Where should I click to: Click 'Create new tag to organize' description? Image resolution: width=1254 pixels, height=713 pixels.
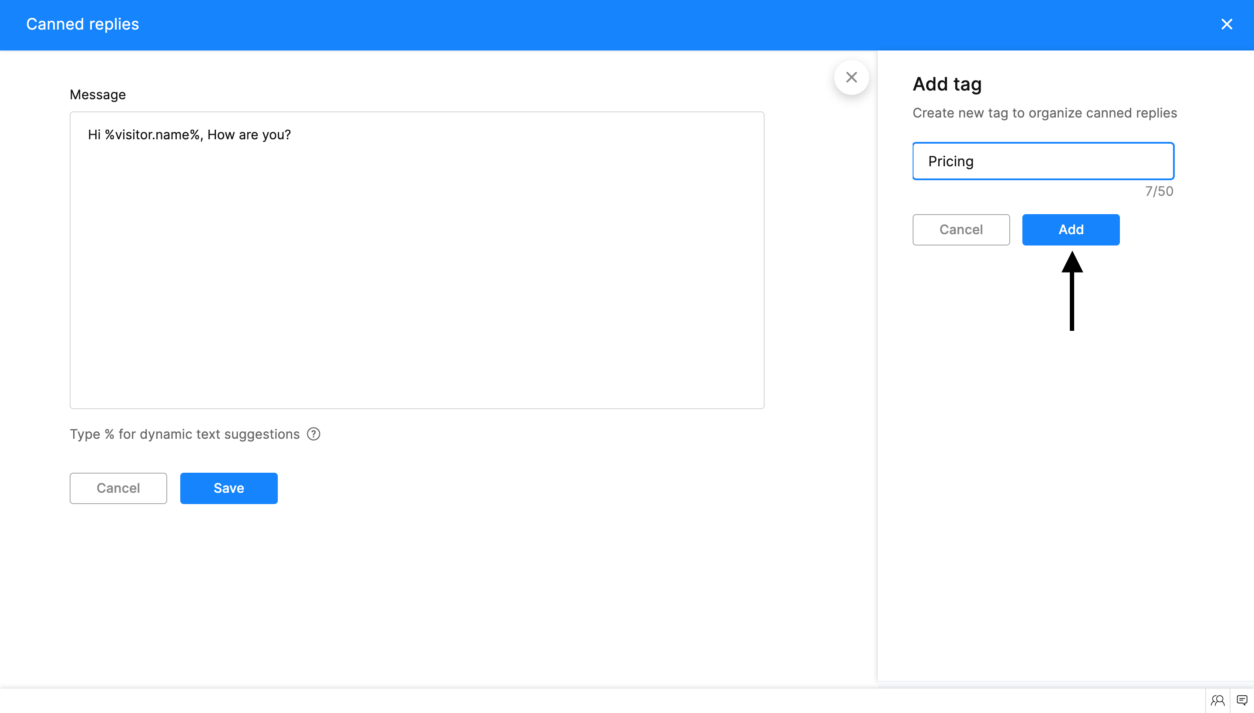point(1044,113)
